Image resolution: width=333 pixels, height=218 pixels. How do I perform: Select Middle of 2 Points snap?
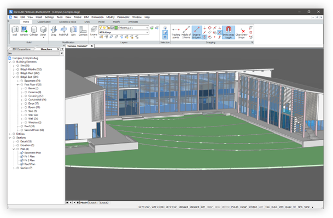click(x=186, y=32)
